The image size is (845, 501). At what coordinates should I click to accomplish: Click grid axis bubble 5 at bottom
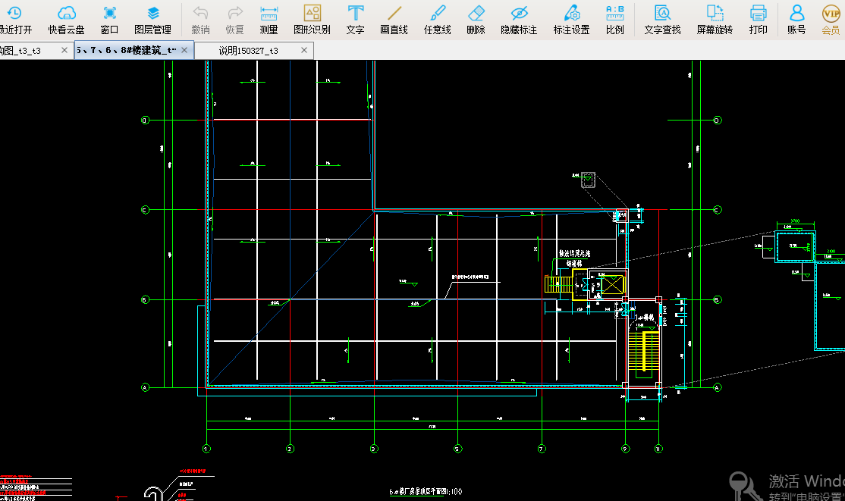point(457,449)
